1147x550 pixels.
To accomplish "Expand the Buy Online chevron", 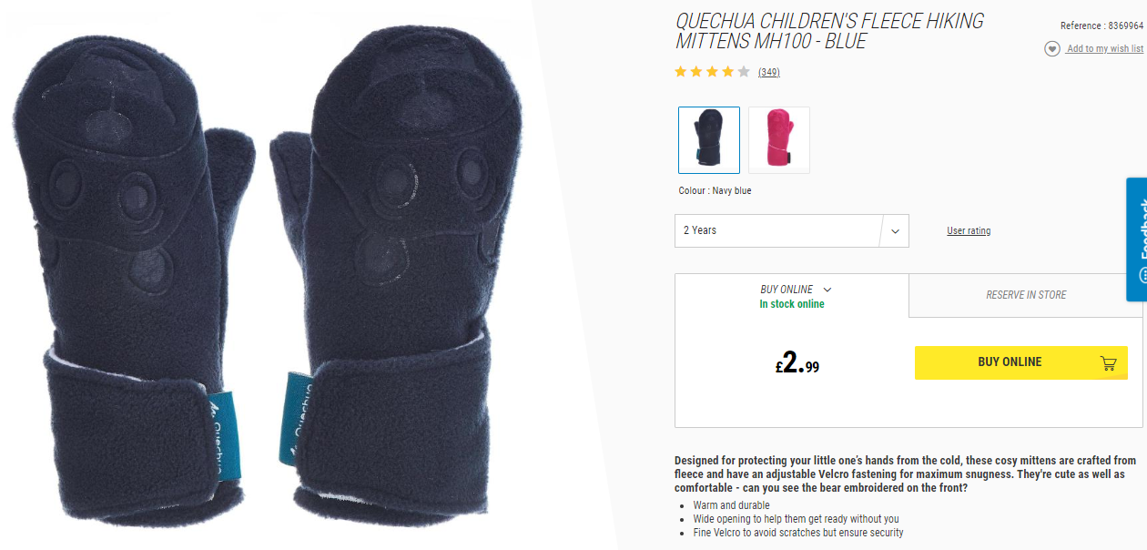I will tap(827, 290).
